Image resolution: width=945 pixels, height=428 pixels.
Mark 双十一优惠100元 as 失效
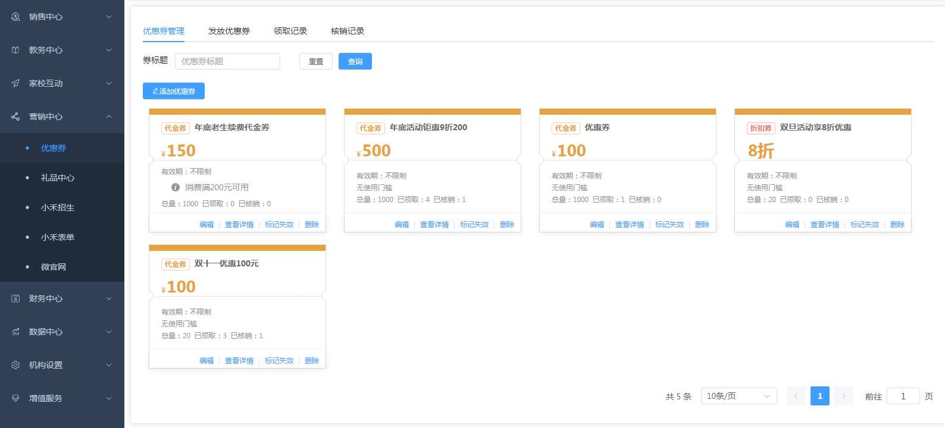[x=279, y=361]
